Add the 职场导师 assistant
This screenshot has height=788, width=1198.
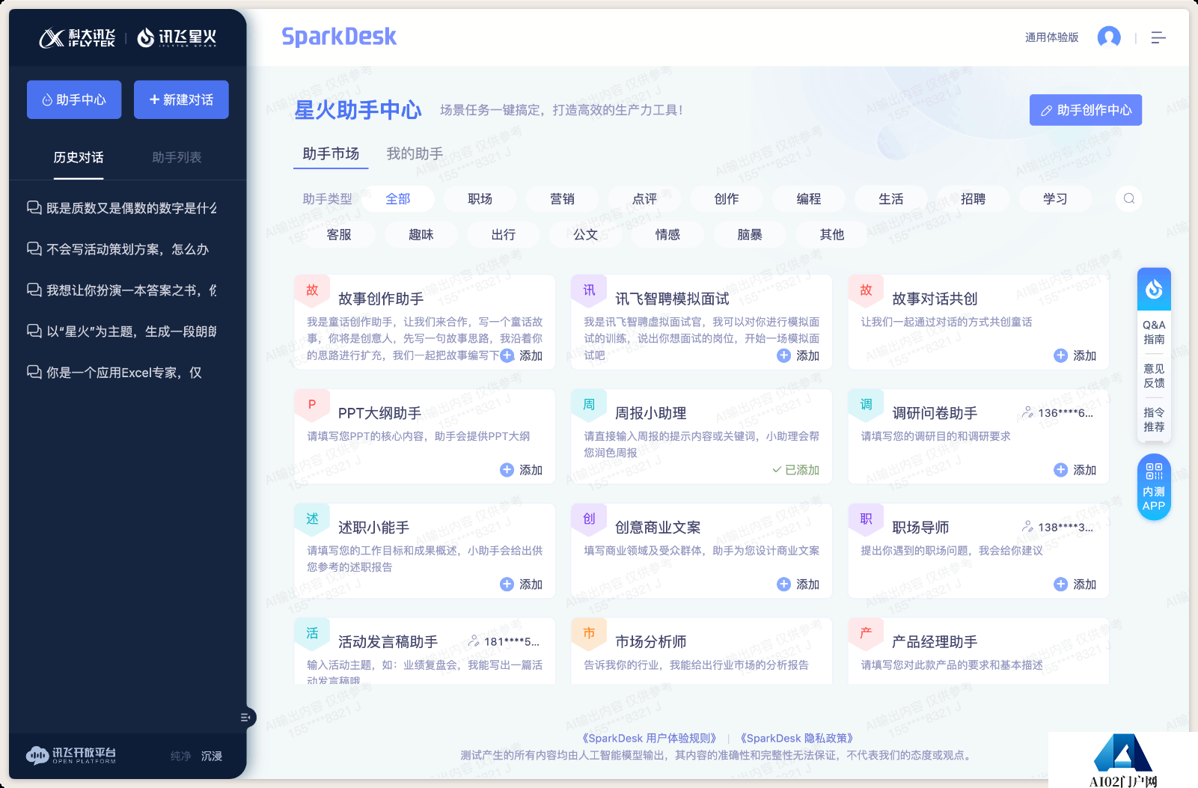(1075, 585)
